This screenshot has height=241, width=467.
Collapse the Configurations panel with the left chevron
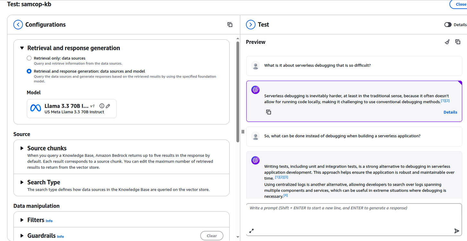[18, 25]
